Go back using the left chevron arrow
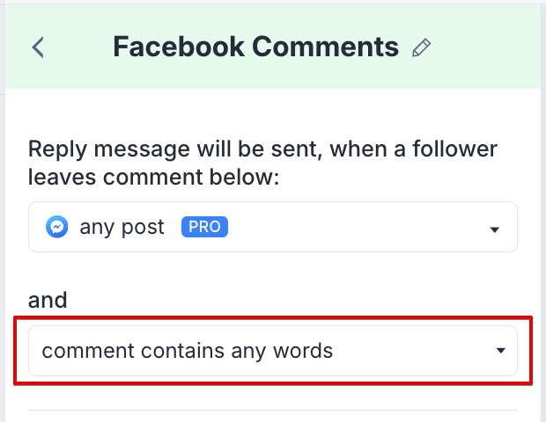The width and height of the screenshot is (546, 422). pyautogui.click(x=38, y=47)
